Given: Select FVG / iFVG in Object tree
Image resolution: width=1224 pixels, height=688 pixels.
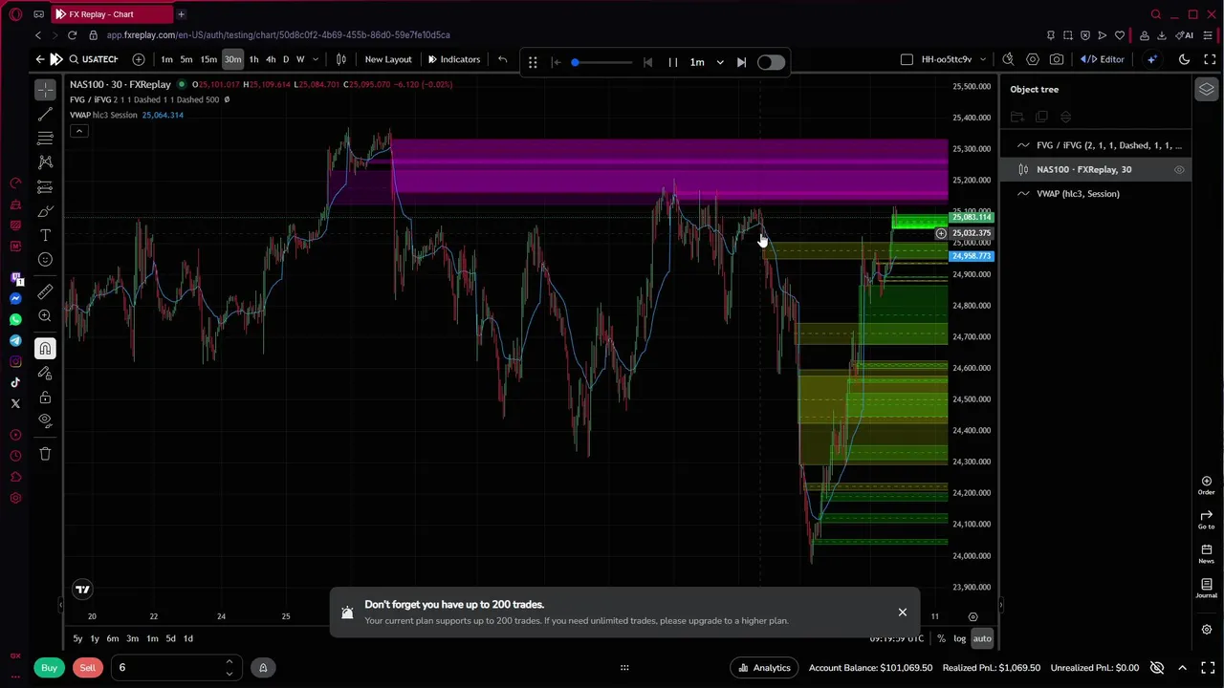Looking at the screenshot, I should pos(1096,145).
